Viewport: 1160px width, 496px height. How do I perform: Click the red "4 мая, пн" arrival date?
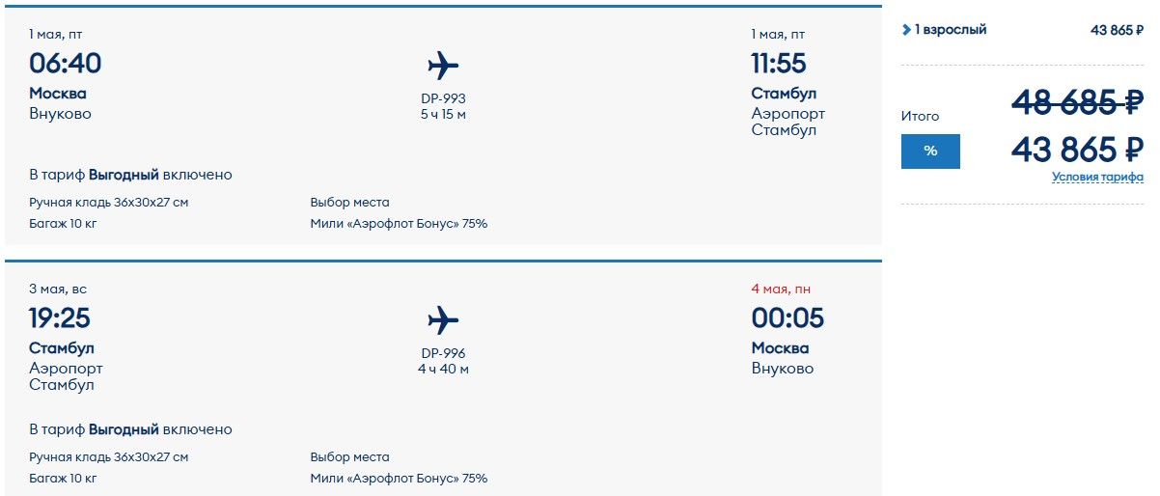tap(785, 289)
